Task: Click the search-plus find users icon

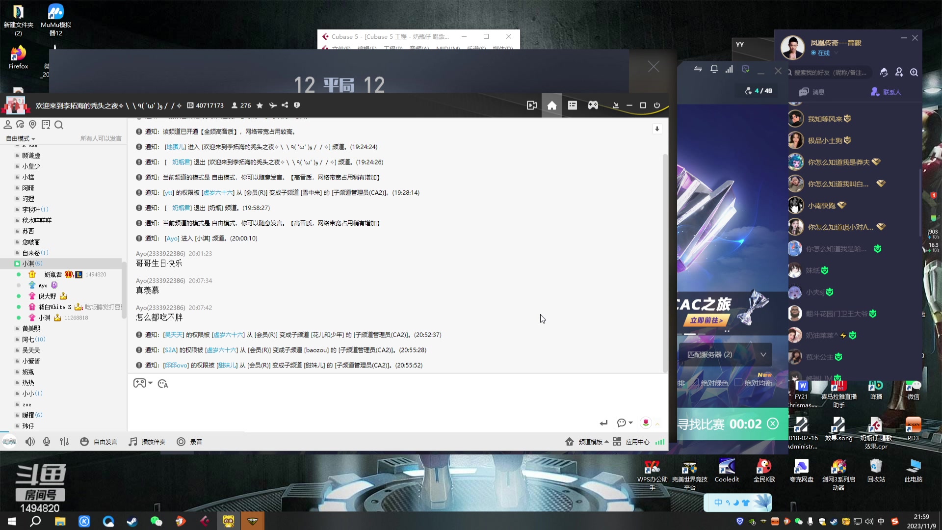Action: tap(914, 72)
